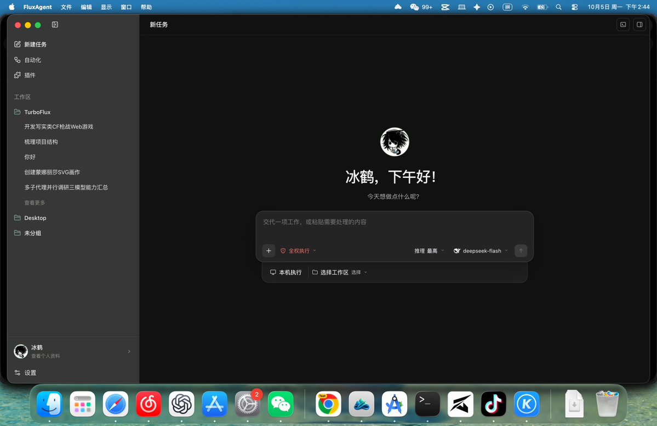Open task 多子代理并行调研三模型能力汇总
The width and height of the screenshot is (657, 426).
tap(66, 187)
